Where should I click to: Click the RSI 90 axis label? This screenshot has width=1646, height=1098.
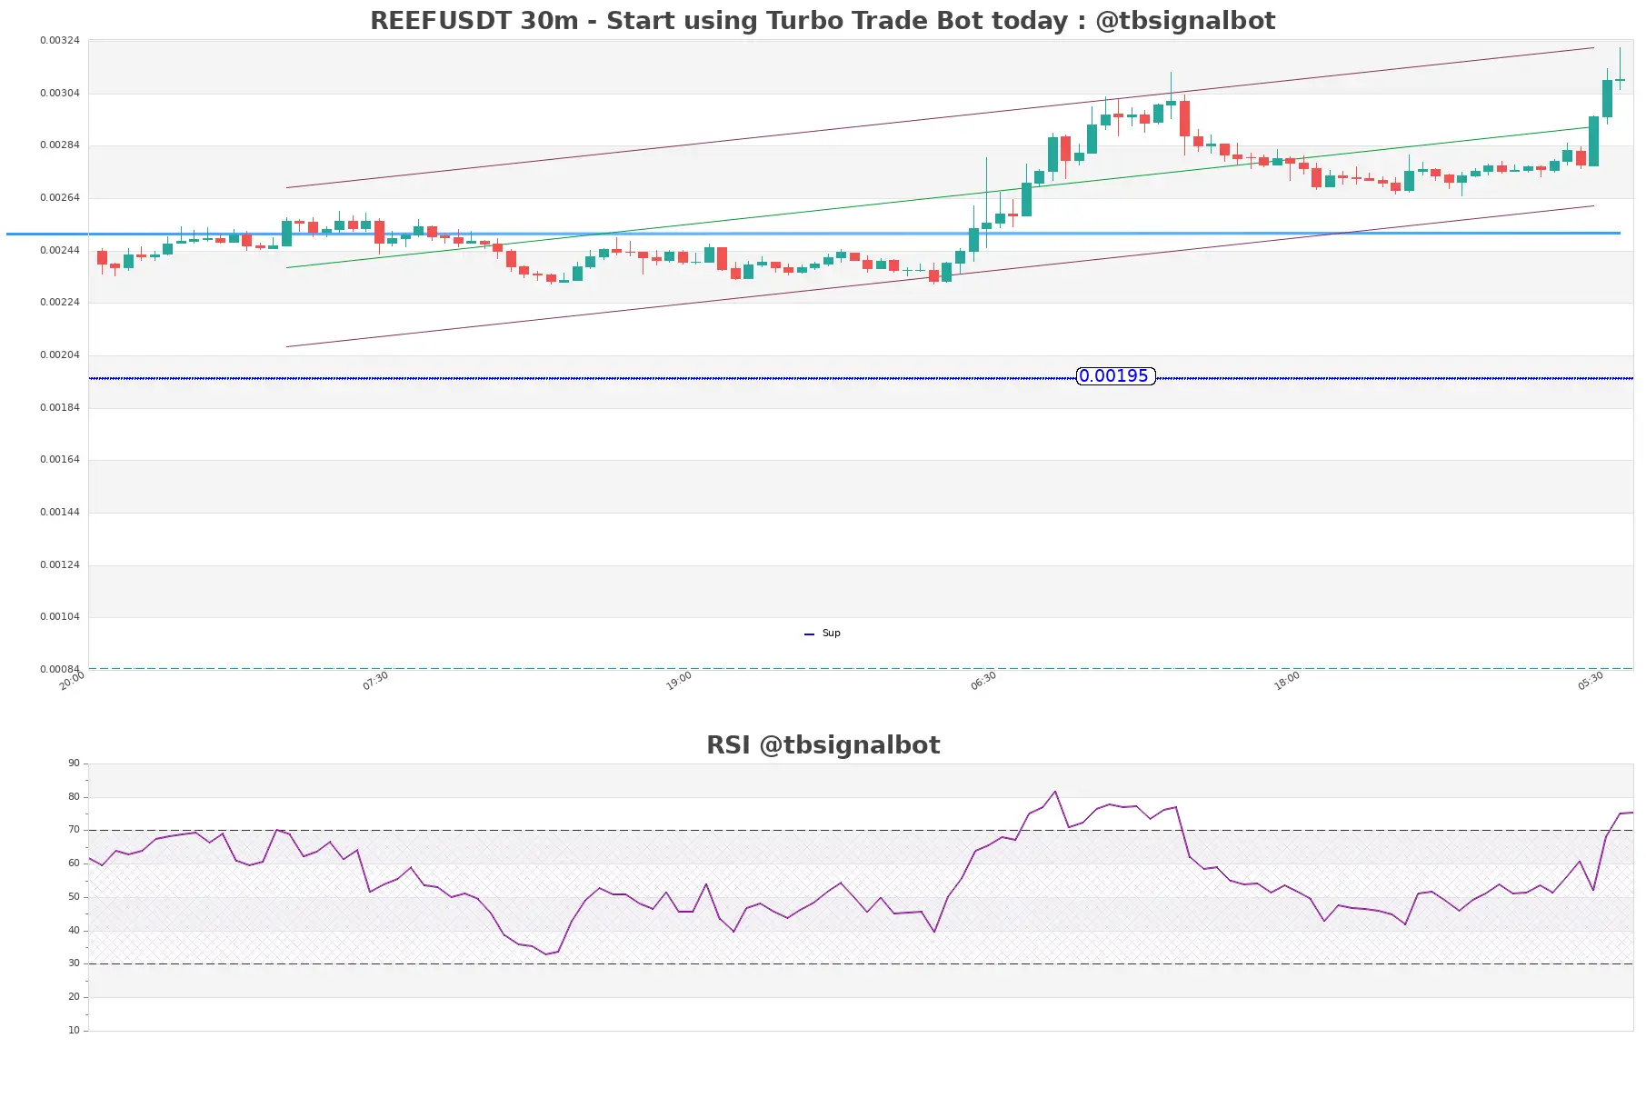[74, 764]
